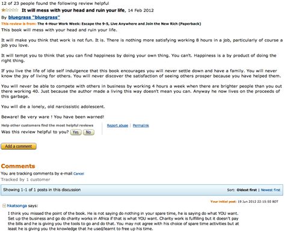
Task: Click the "Tracked by 1 customer" text
Action: click(26, 179)
